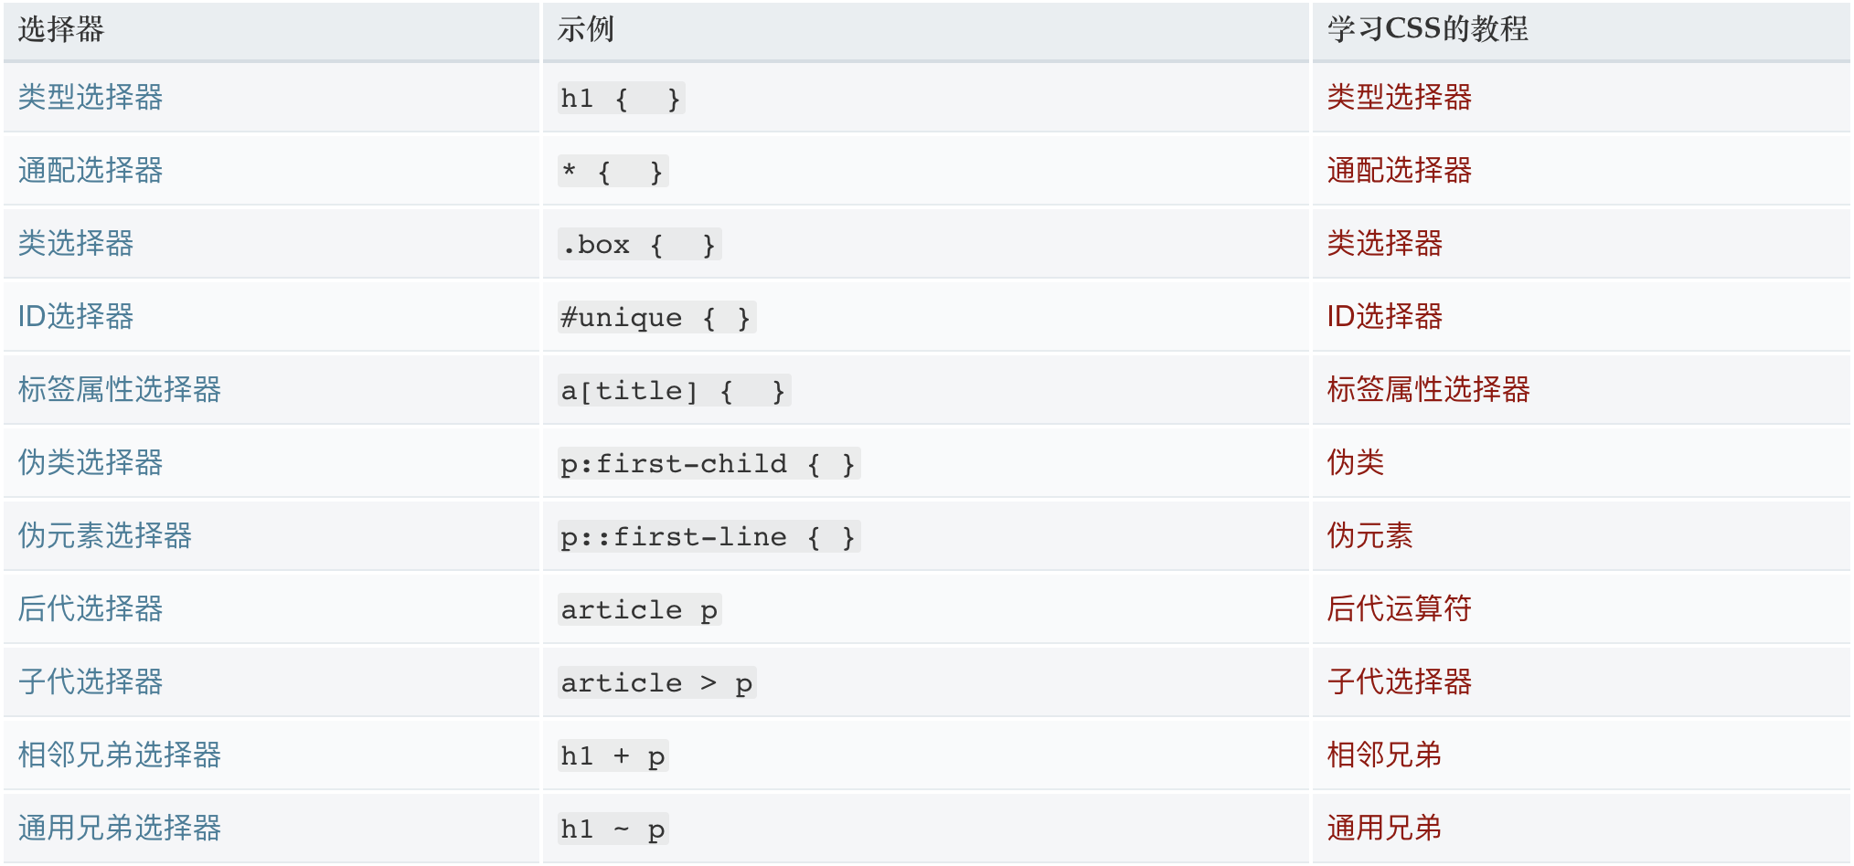Open the blue ID选择器 link
1854x866 pixels.
pos(76,316)
